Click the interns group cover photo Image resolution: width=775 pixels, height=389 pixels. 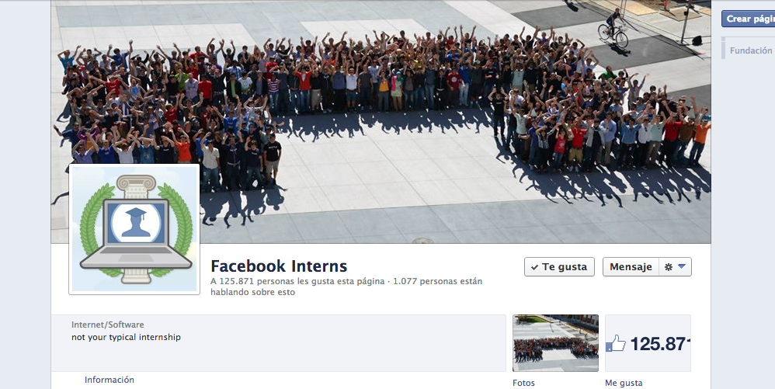click(x=381, y=122)
